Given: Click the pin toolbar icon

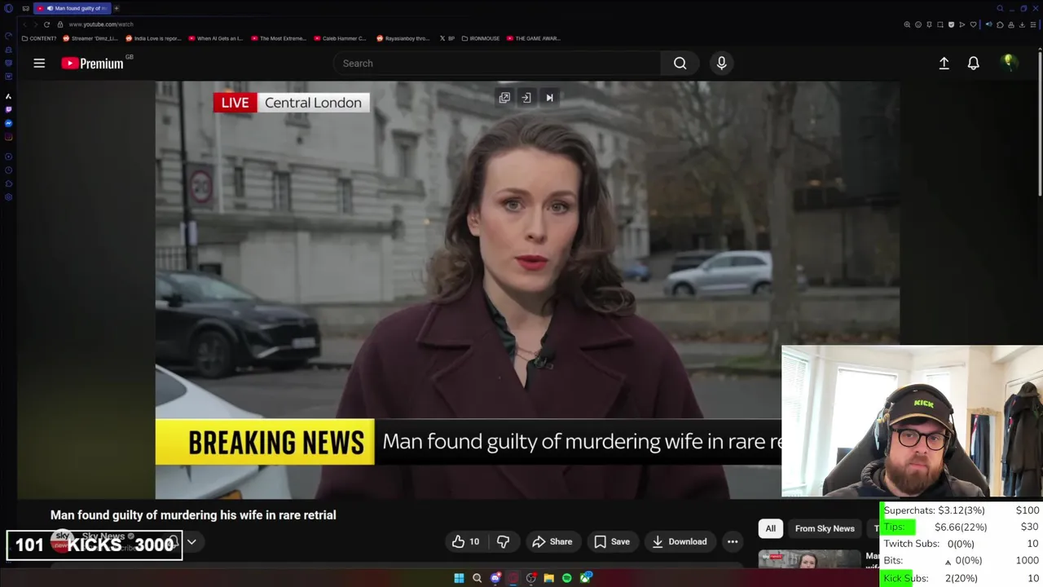Looking at the screenshot, I should pos(929,24).
